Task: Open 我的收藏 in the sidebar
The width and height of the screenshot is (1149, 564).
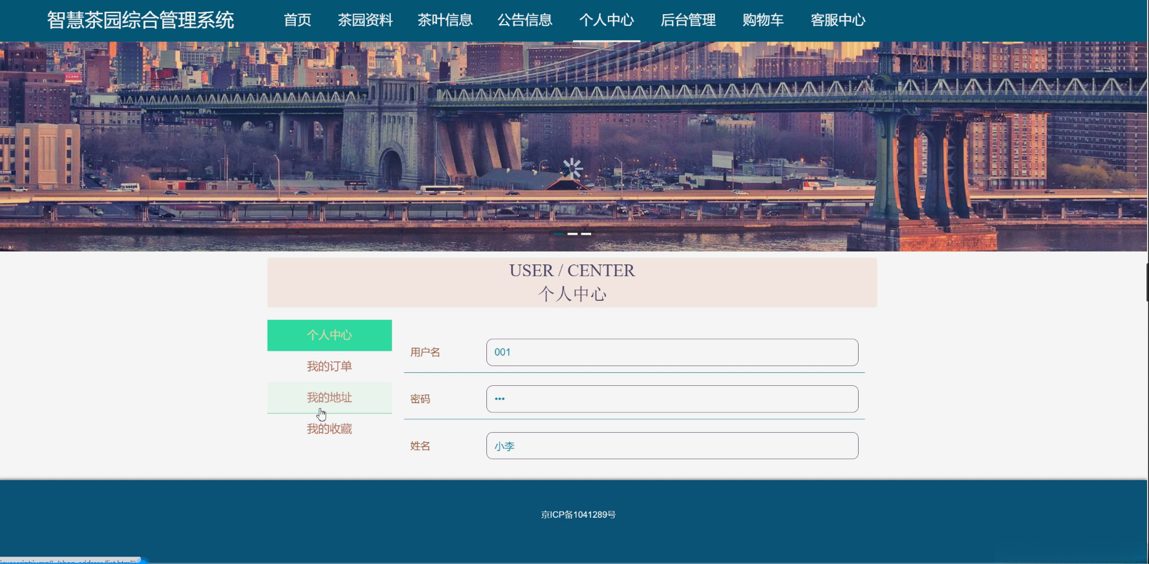Action: (330, 429)
